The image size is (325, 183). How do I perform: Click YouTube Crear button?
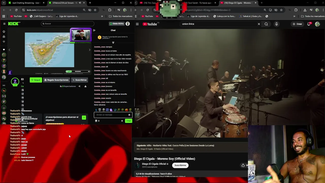[x=297, y=24]
